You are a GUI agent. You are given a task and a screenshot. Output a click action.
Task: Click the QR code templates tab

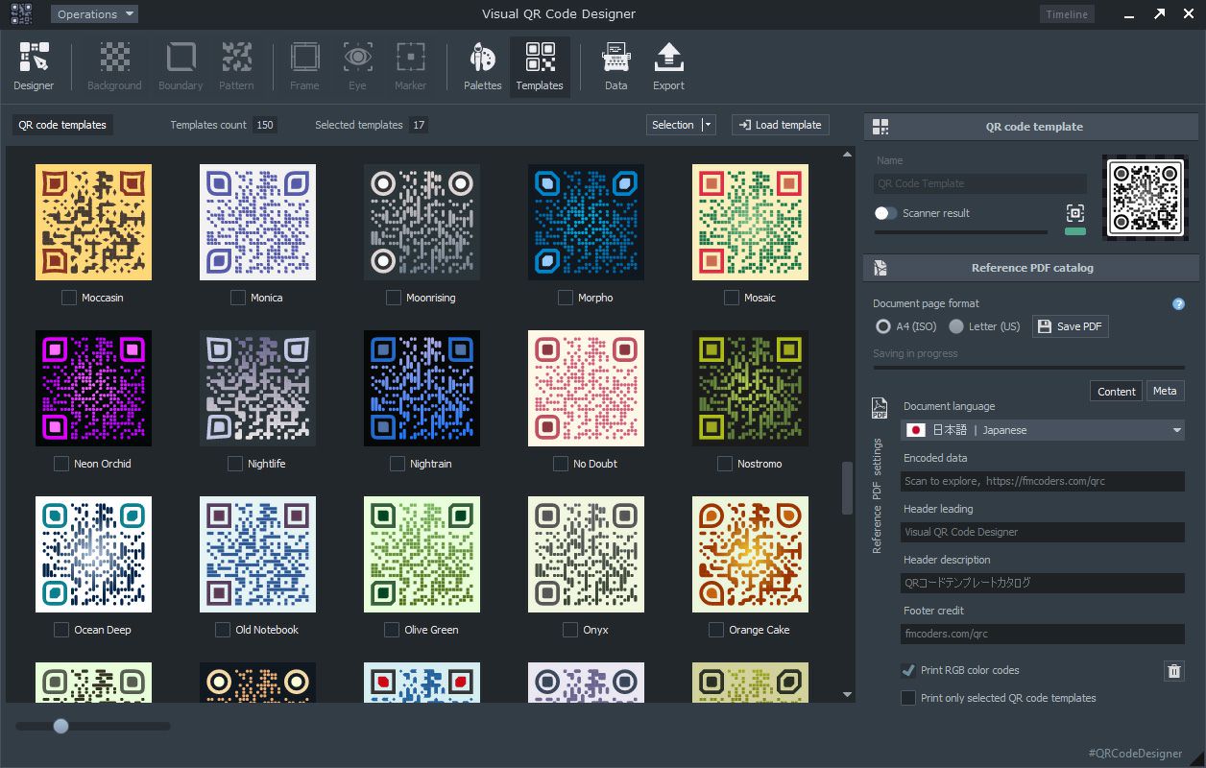[x=62, y=125]
